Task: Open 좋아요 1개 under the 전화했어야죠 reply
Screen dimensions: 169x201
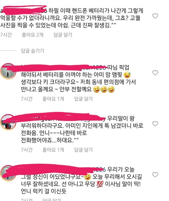Action: pyautogui.click(x=53, y=150)
